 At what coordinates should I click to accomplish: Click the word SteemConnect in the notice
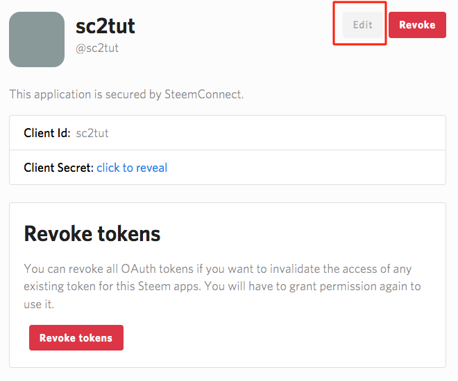[204, 94]
